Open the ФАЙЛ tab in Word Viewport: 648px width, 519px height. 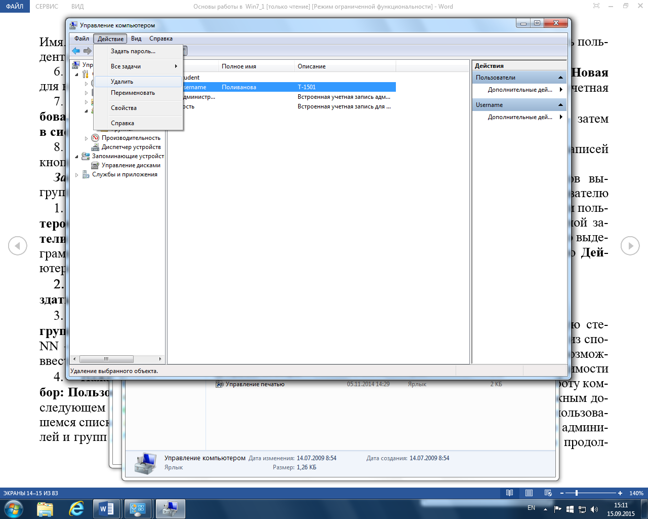pos(14,7)
